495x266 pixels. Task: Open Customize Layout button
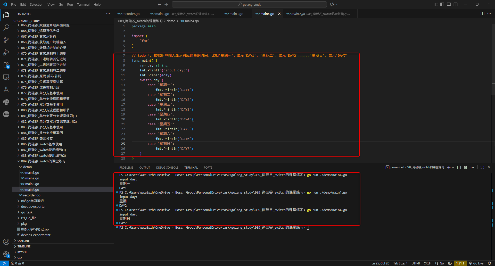pyautogui.click(x=435, y=4)
